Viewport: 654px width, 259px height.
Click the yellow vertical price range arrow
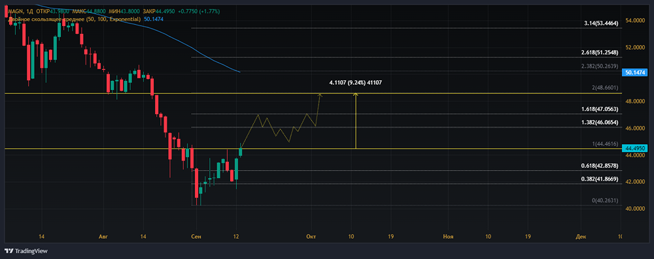[355, 121]
